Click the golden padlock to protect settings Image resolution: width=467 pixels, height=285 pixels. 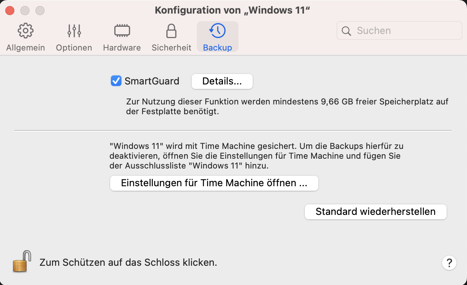coord(22,261)
